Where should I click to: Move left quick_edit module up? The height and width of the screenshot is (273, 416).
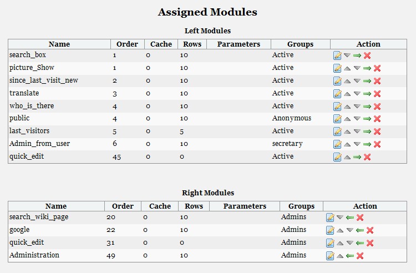(x=347, y=158)
